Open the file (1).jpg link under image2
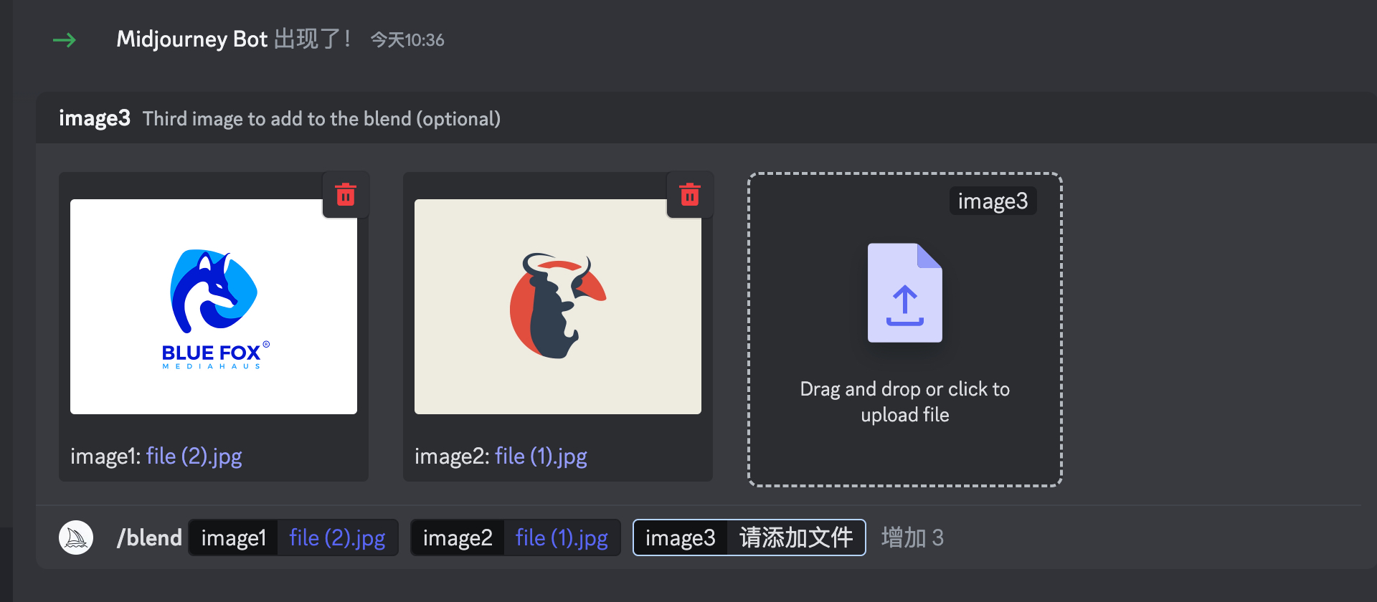The height and width of the screenshot is (602, 1377). coord(541,457)
